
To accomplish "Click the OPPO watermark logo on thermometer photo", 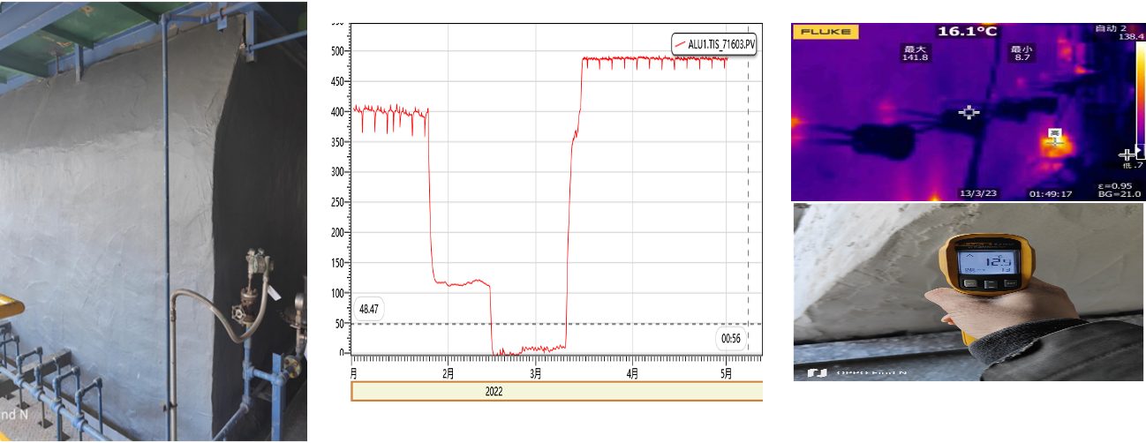I will click(817, 373).
